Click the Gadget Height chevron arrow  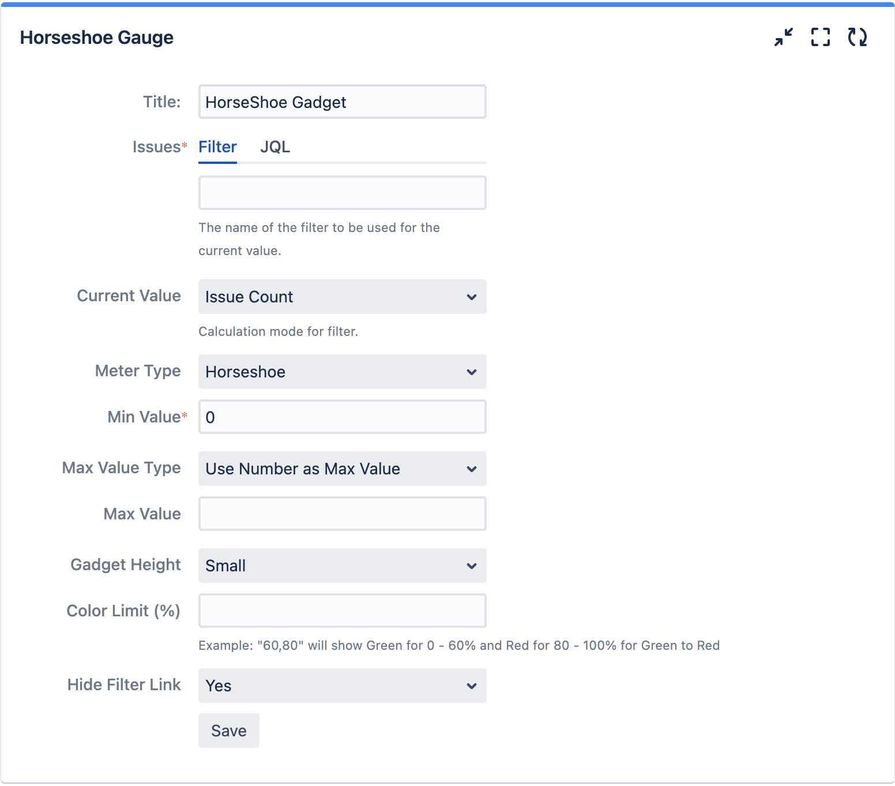pos(471,566)
